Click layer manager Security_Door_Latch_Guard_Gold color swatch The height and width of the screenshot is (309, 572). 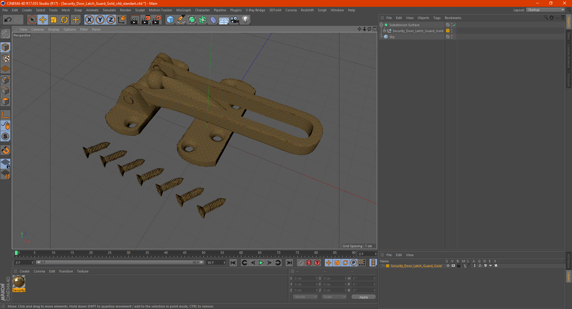pyautogui.click(x=388, y=266)
